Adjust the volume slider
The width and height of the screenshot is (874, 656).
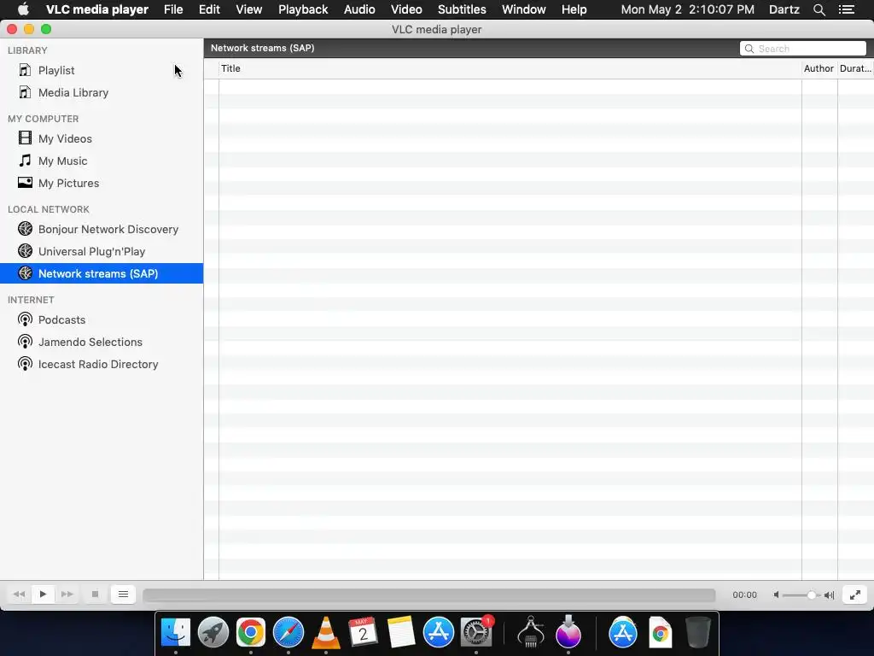pos(801,595)
